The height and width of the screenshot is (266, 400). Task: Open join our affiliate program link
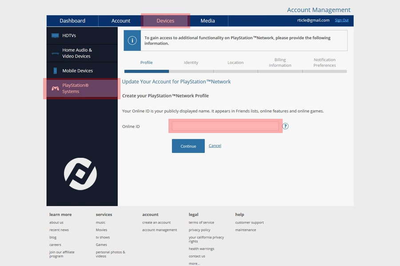pyautogui.click(x=62, y=254)
